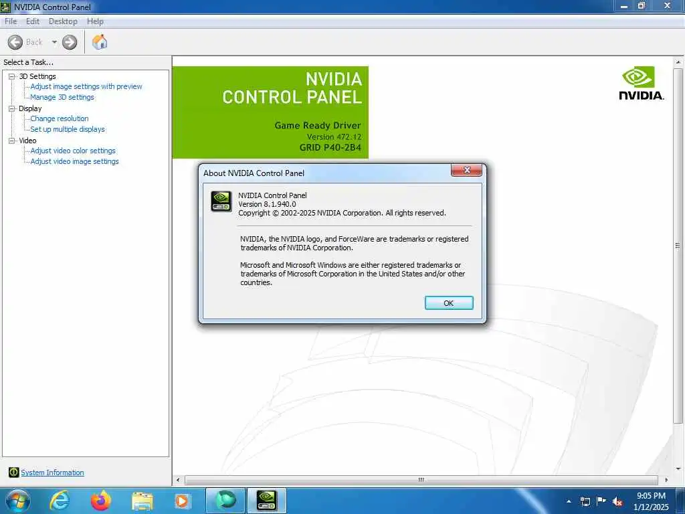Screen dimensions: 685x514
Task: Open the Edit menu
Action: [x=33, y=21]
